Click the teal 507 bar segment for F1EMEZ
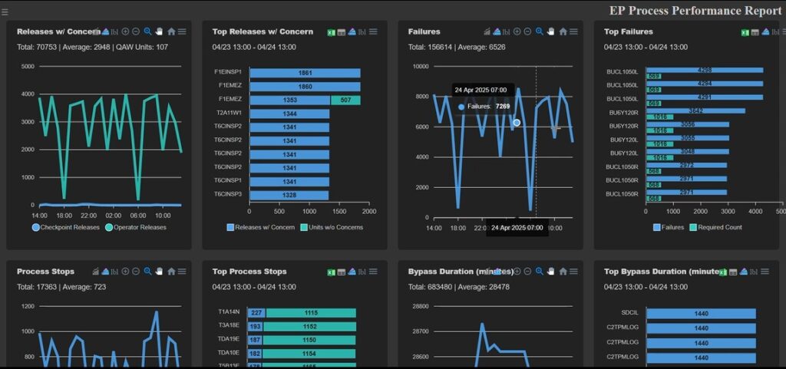 pyautogui.click(x=345, y=100)
